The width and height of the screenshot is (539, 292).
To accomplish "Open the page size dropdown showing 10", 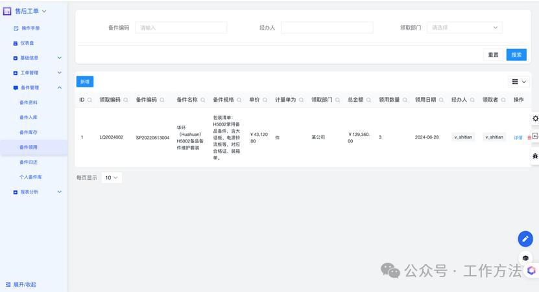I will 112,177.
